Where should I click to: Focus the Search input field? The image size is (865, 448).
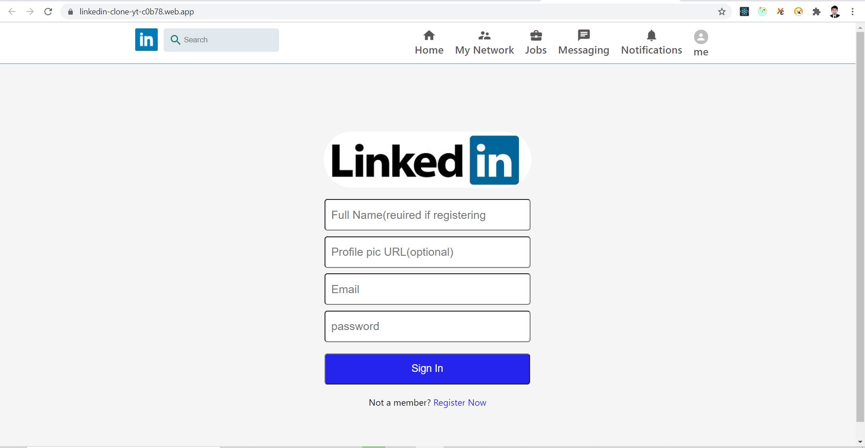tap(221, 40)
